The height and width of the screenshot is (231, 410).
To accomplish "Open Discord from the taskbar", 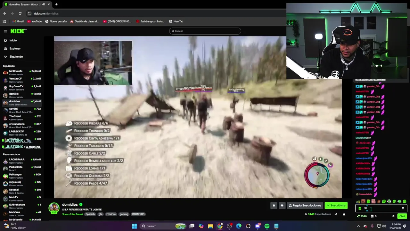I will click(x=258, y=226).
